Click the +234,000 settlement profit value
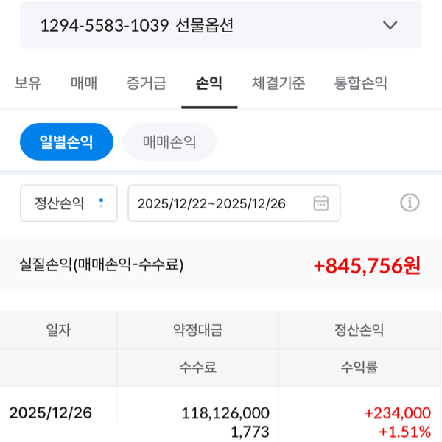This screenshot has width=442, height=442. 397,413
